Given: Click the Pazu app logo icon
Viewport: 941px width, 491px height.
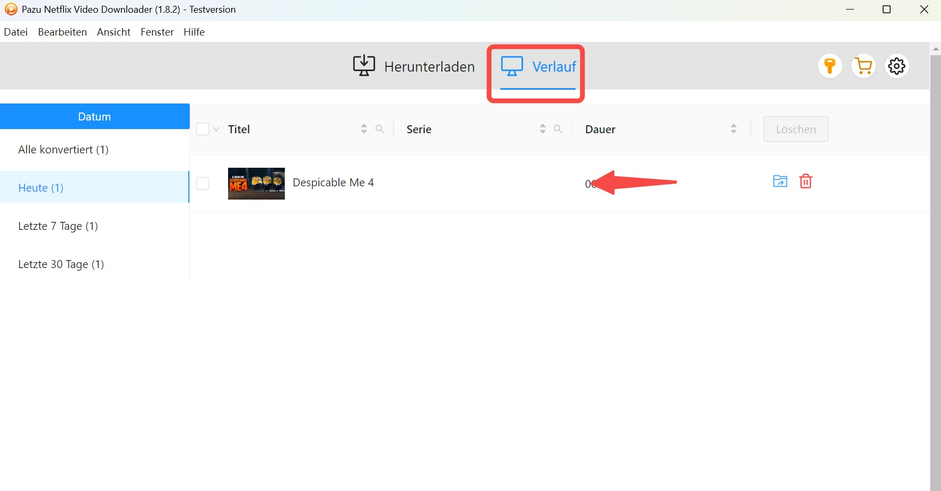Looking at the screenshot, I should click(11, 9).
